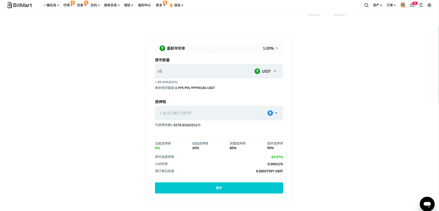Open the user profile avatar icon
This screenshot has width=439, height=211.
click(402, 5)
